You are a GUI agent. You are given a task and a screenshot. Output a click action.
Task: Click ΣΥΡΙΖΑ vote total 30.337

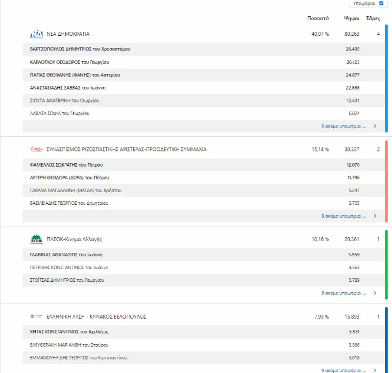tap(352, 149)
